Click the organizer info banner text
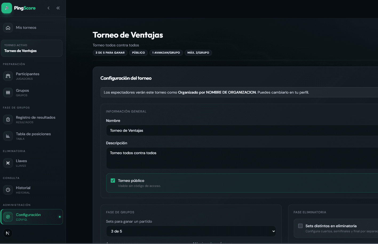The height and width of the screenshot is (244, 378). click(x=206, y=92)
